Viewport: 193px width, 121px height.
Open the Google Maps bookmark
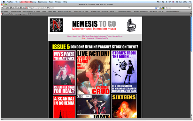(52, 11)
